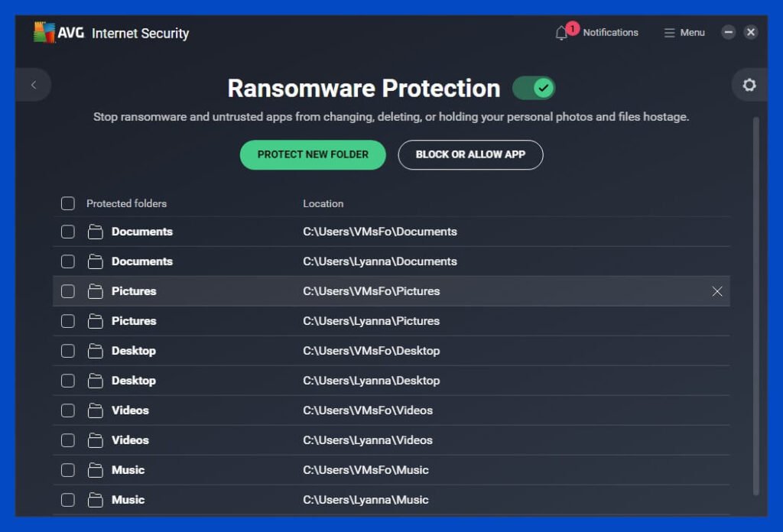Click folder icon in Lyanna Music row
The height and width of the screenshot is (532, 783).
[x=96, y=500]
